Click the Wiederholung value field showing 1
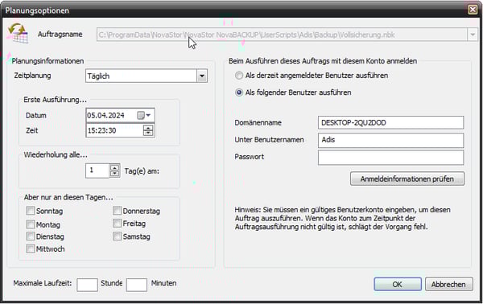 coord(97,170)
